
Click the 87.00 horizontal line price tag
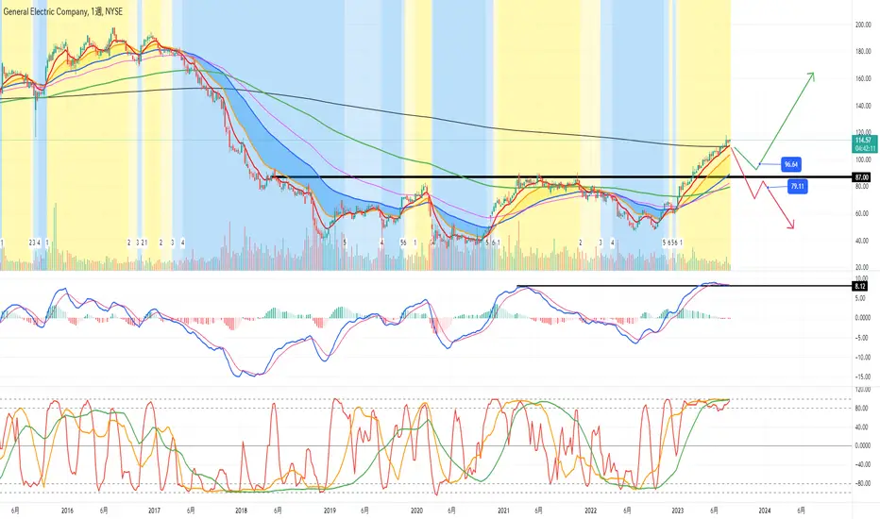(861, 177)
